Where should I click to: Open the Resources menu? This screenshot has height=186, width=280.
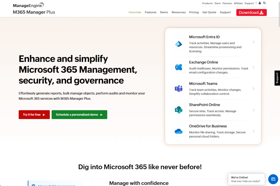[x=179, y=12]
